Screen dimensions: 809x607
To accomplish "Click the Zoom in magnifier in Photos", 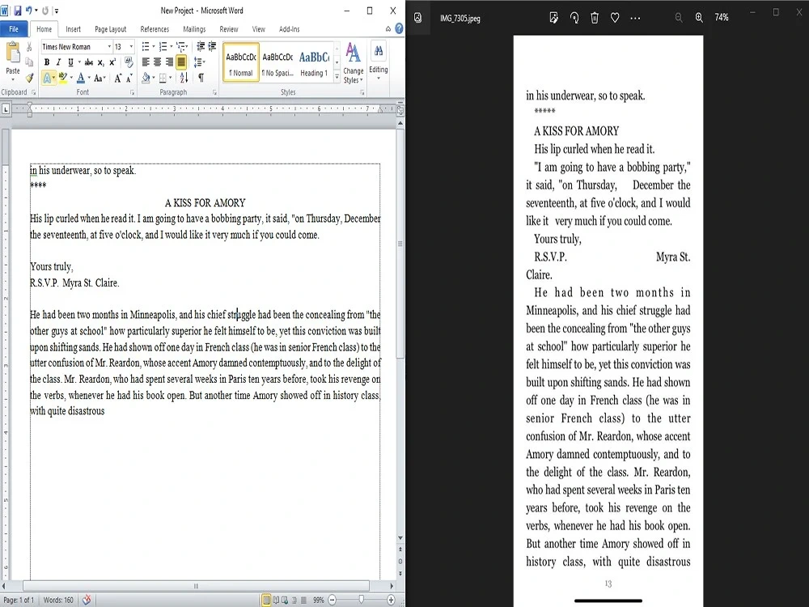I will point(699,18).
